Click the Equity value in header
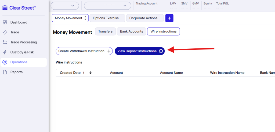 [207, 8]
